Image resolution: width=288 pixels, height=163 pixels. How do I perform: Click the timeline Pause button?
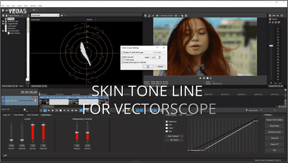[x=57, y=110]
